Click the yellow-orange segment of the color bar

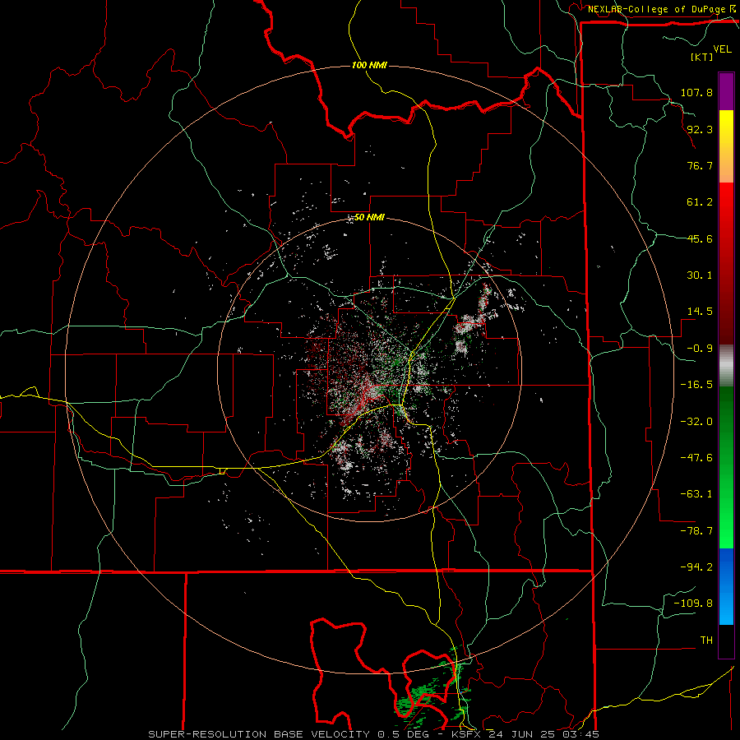point(726,146)
